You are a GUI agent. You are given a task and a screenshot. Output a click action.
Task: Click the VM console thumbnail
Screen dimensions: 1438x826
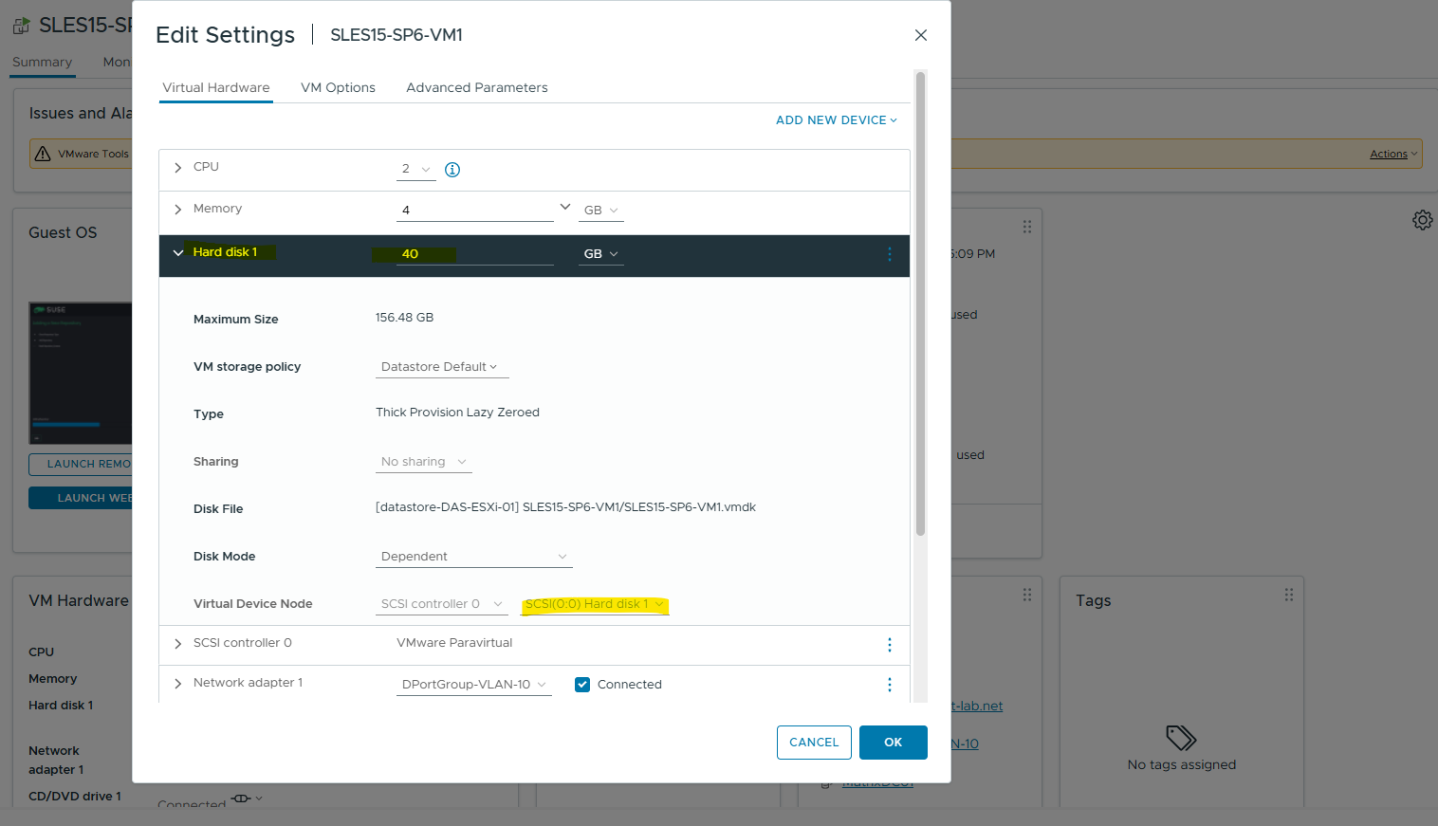81,373
